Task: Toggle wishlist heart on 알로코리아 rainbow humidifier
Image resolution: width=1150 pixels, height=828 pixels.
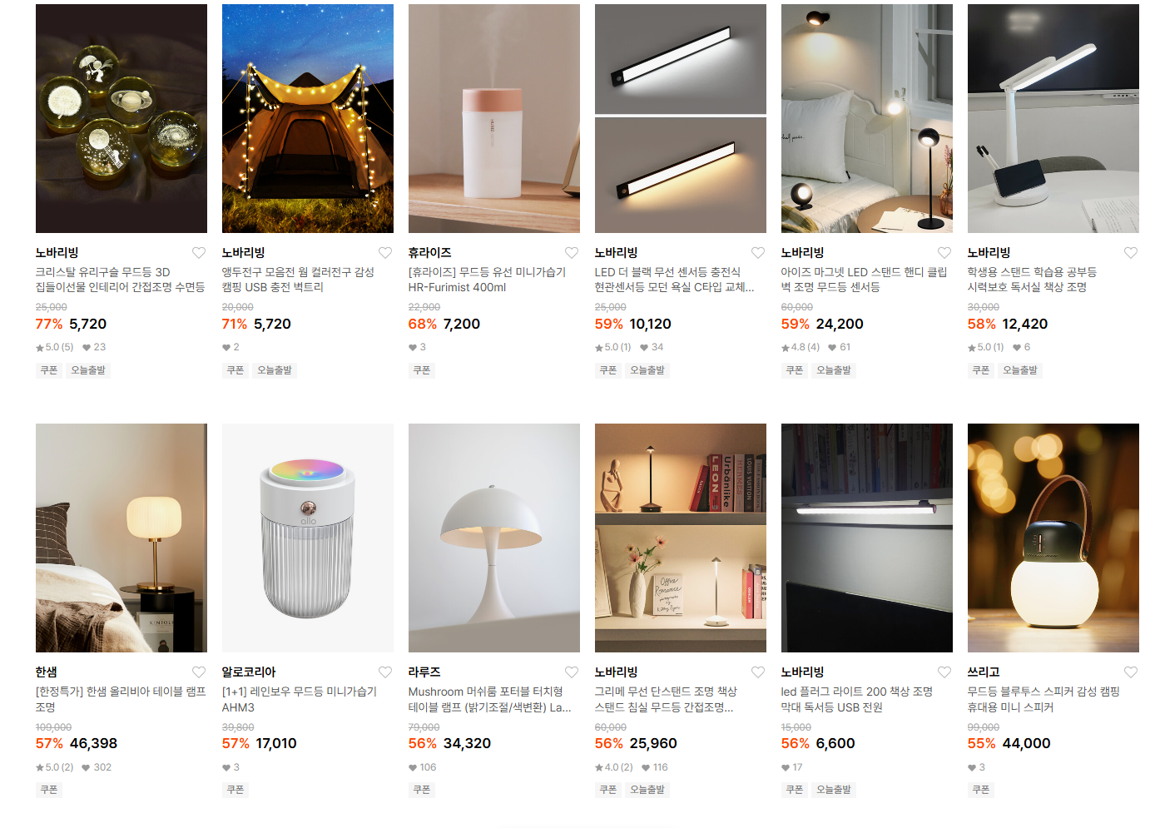Action: tap(385, 672)
